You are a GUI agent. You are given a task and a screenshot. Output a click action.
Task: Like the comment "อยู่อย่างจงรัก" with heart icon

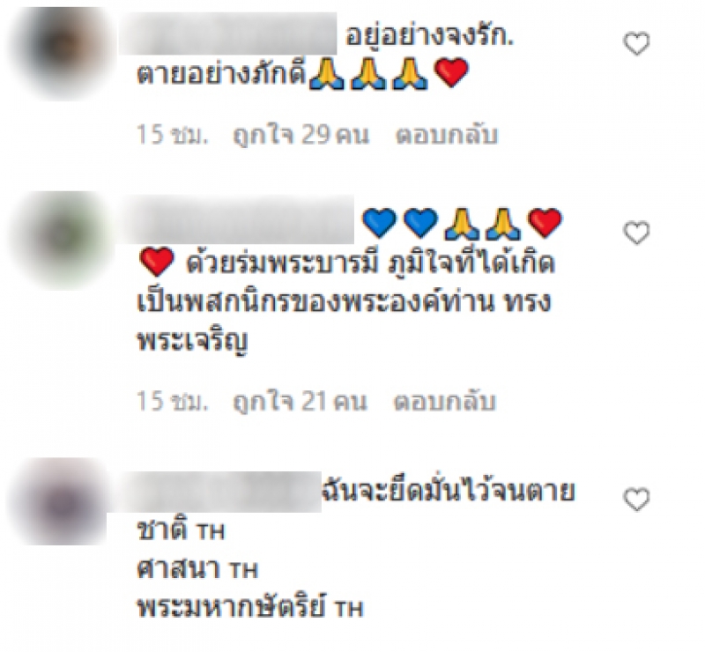pyautogui.click(x=636, y=44)
